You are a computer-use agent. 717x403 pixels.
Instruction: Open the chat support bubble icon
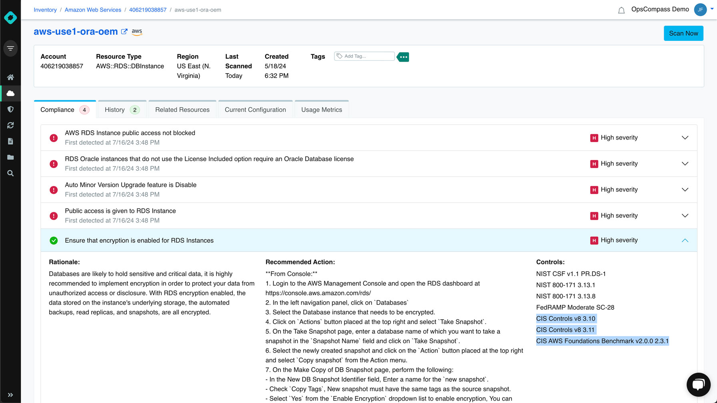point(699,385)
